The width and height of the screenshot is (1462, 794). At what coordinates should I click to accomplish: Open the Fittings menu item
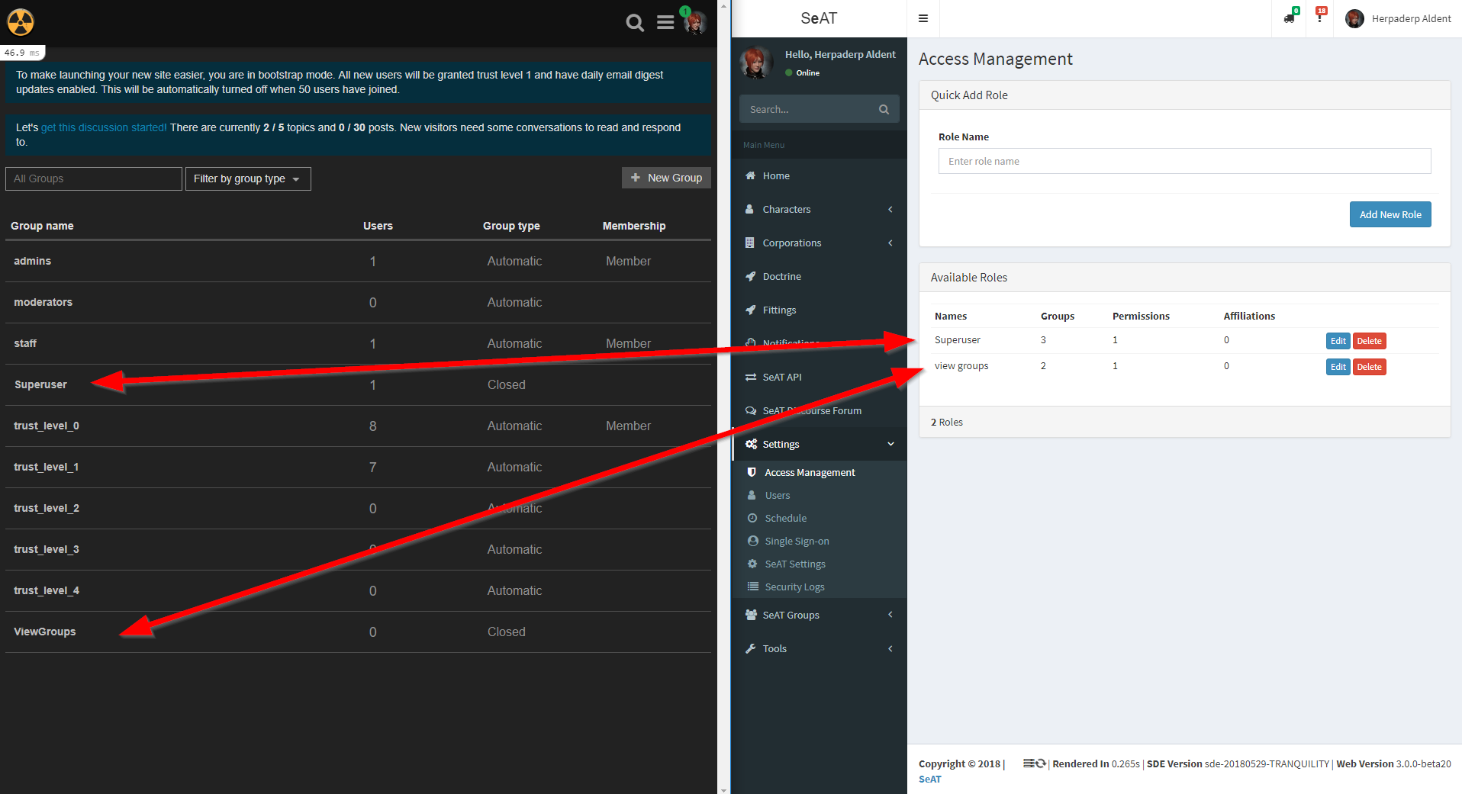(x=819, y=310)
